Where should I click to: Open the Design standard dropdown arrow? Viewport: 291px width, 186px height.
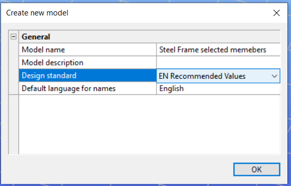(275, 76)
